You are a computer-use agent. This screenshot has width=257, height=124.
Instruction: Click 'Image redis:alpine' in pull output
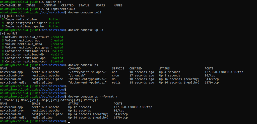(x=21, y=19)
